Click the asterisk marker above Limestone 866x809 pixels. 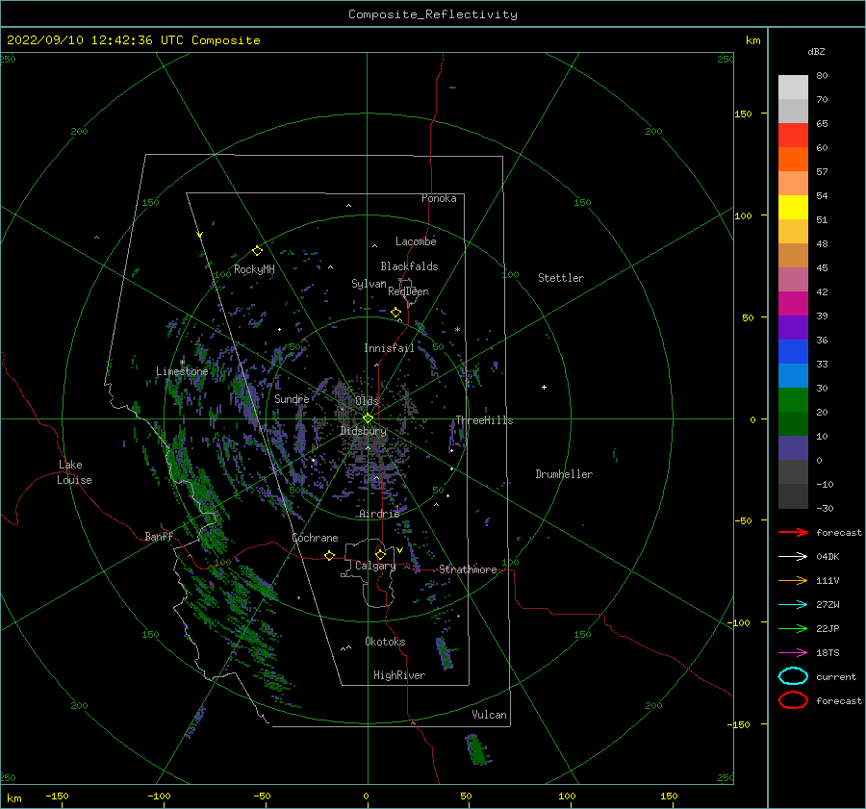point(182,363)
